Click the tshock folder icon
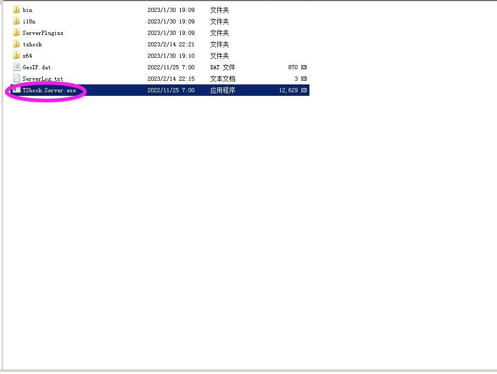The height and width of the screenshot is (374, 497). 17,44
